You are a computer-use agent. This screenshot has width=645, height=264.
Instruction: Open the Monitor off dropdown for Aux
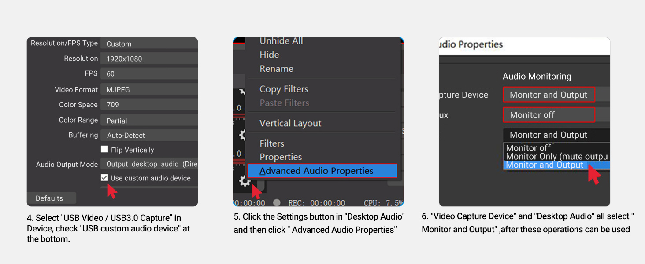click(x=549, y=115)
